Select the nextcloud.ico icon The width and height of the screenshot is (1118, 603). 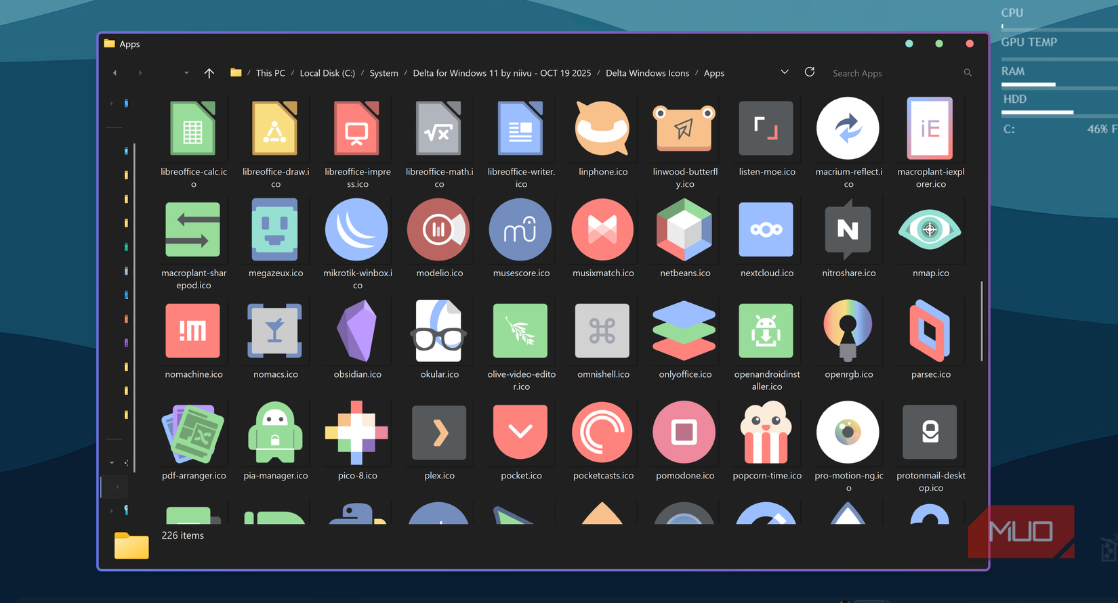coord(766,230)
